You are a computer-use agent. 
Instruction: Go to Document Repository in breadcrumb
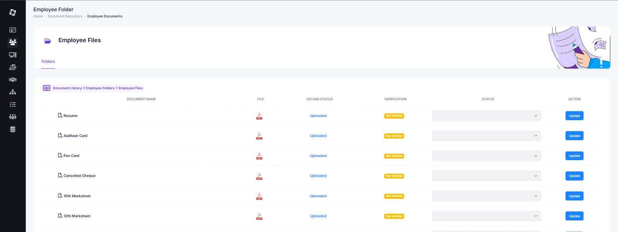point(65,16)
